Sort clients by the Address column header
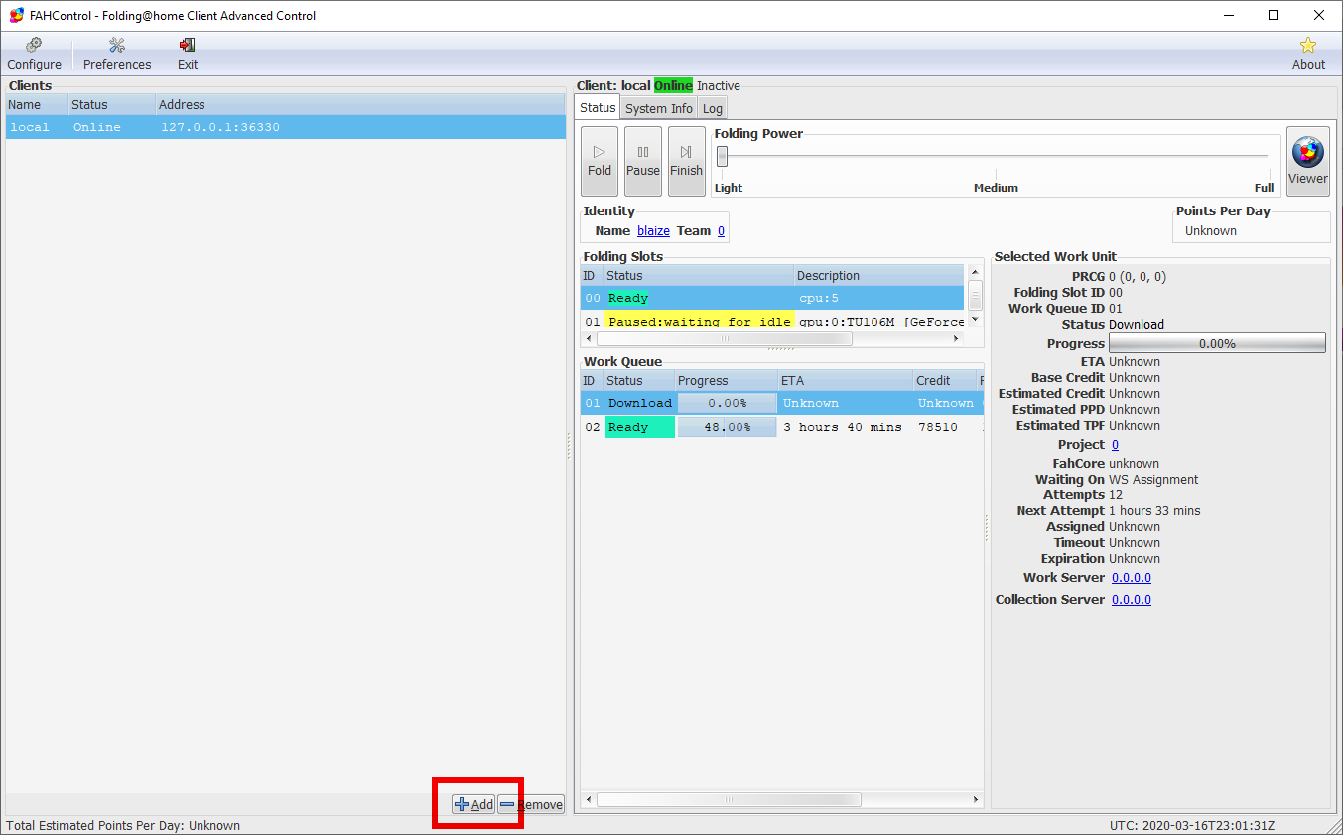The image size is (1343, 835). (360, 104)
